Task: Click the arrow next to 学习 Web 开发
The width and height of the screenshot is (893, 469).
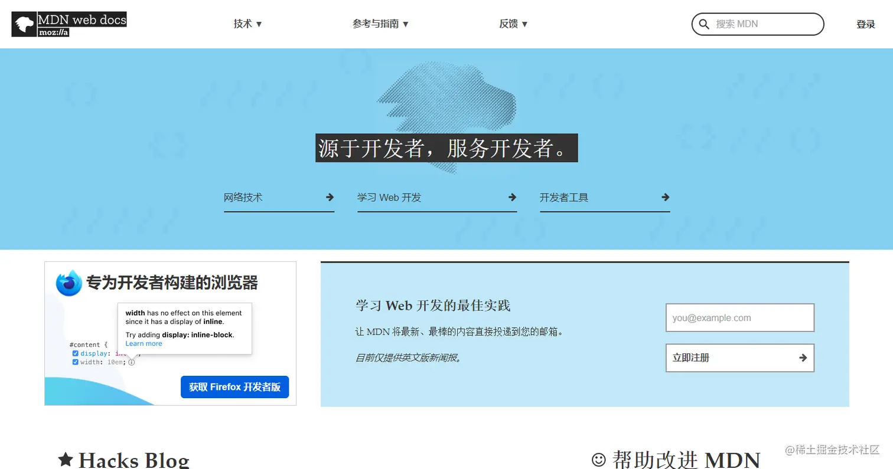Action: click(x=512, y=197)
